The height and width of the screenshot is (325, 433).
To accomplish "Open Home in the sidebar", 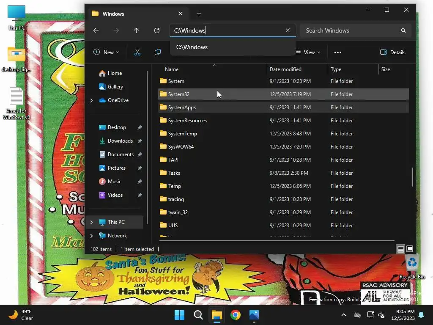I will [115, 73].
